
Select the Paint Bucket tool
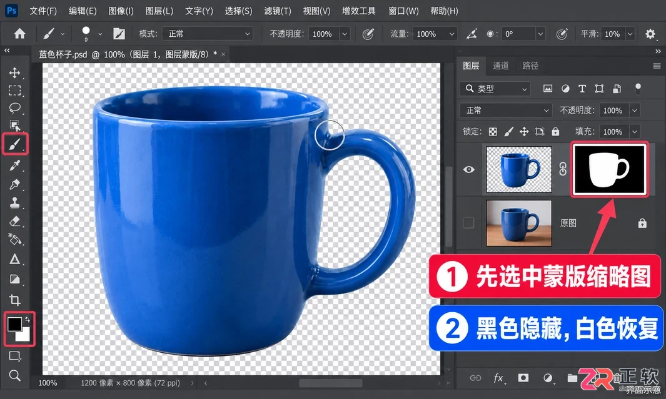click(x=15, y=240)
